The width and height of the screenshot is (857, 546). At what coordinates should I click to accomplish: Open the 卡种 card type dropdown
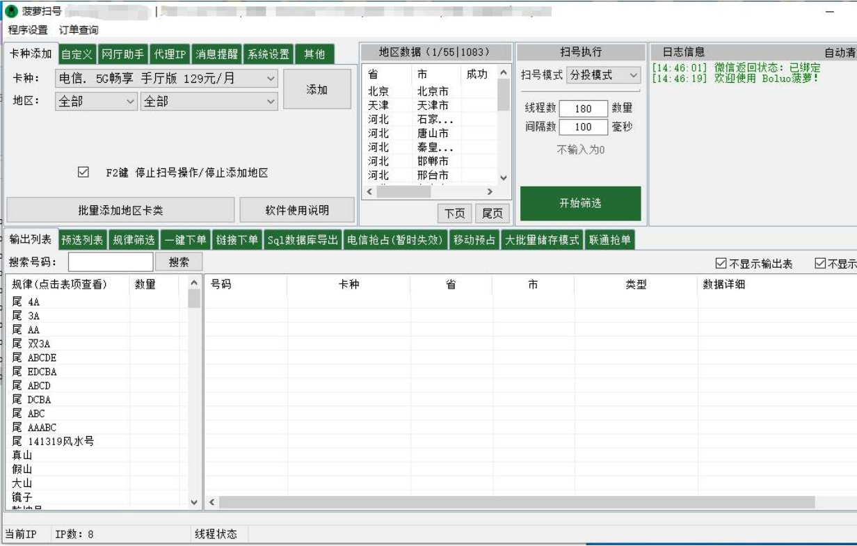coord(271,79)
